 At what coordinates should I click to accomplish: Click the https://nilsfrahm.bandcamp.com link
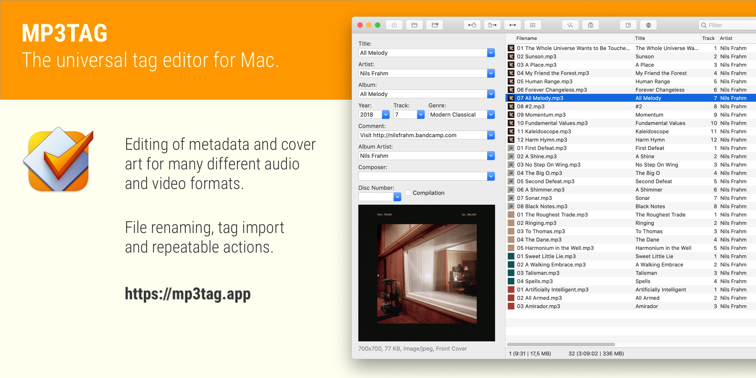tap(423, 135)
